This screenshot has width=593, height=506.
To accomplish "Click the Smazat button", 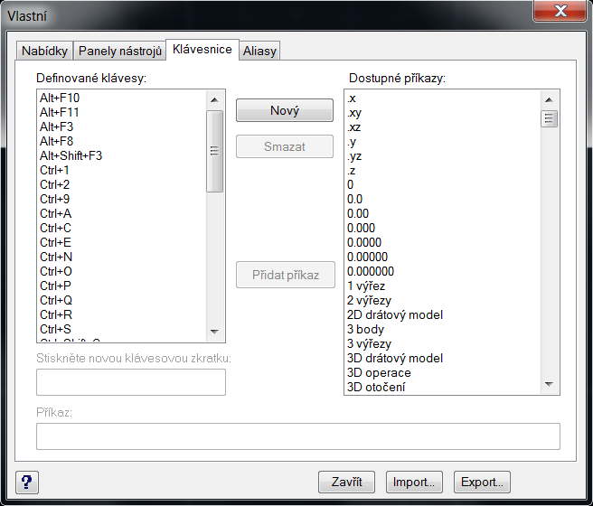I will pyautogui.click(x=285, y=146).
